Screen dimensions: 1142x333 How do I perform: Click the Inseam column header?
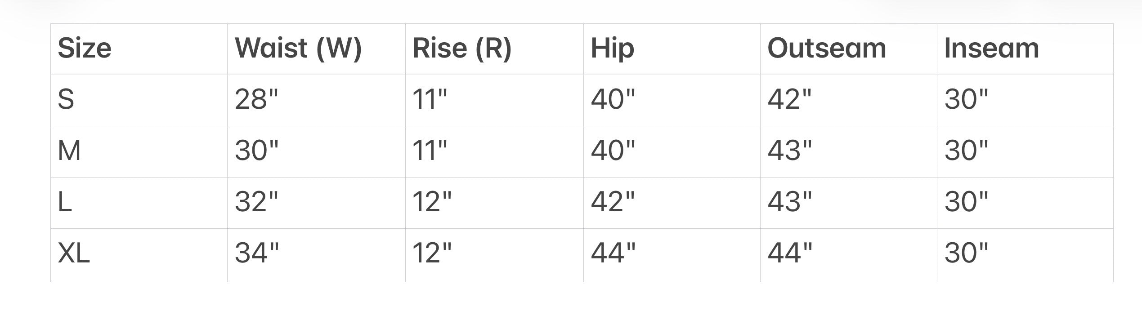[x=991, y=48]
